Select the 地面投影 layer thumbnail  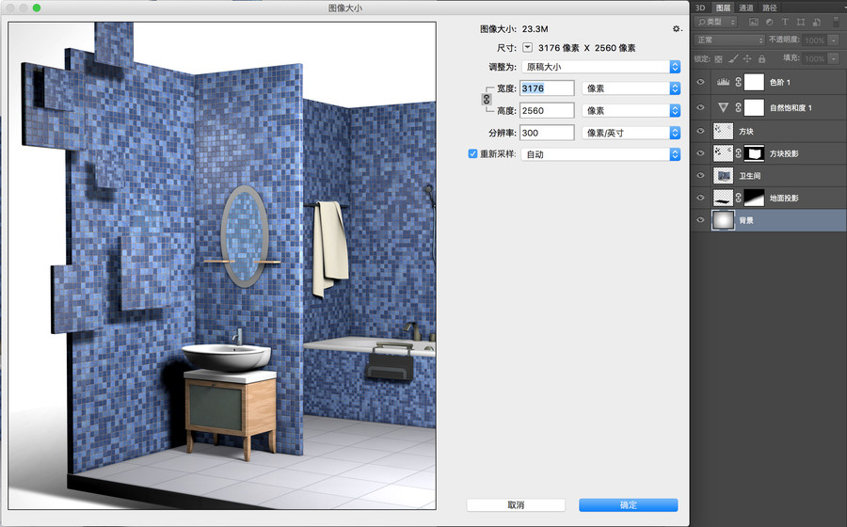(x=724, y=199)
